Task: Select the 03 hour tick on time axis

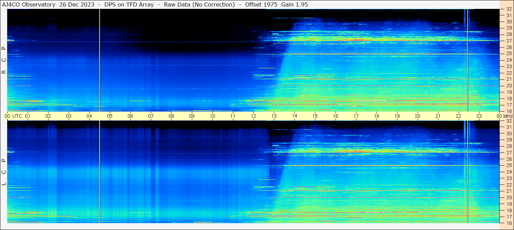Action: tap(69, 116)
